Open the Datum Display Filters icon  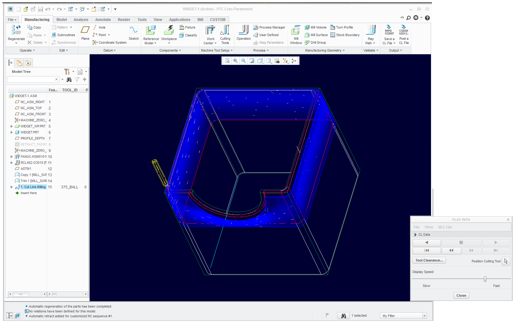click(286, 61)
